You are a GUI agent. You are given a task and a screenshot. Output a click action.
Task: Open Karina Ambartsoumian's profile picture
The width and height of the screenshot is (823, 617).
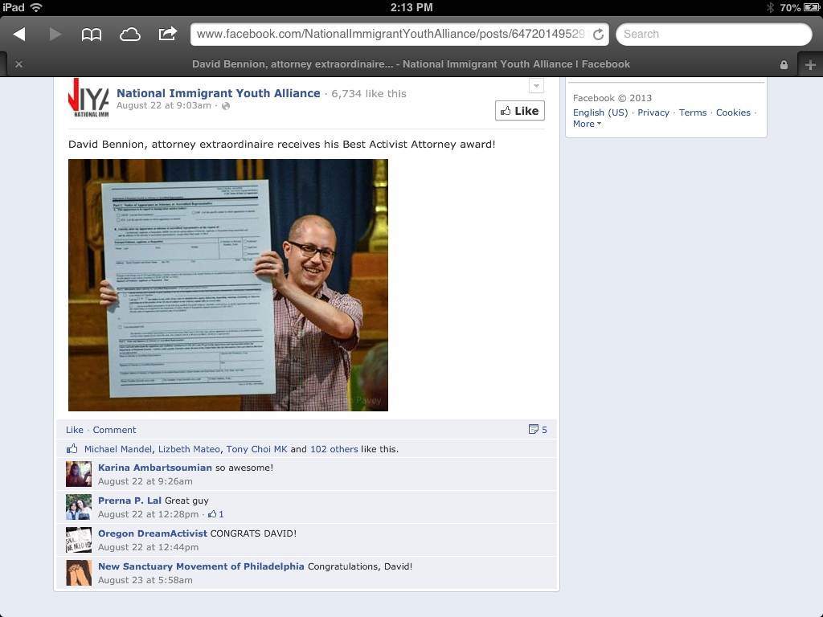point(79,474)
